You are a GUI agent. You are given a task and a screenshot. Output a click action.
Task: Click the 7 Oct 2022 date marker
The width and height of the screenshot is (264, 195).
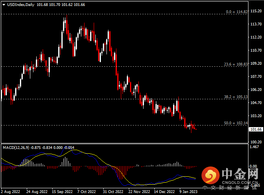(87, 191)
